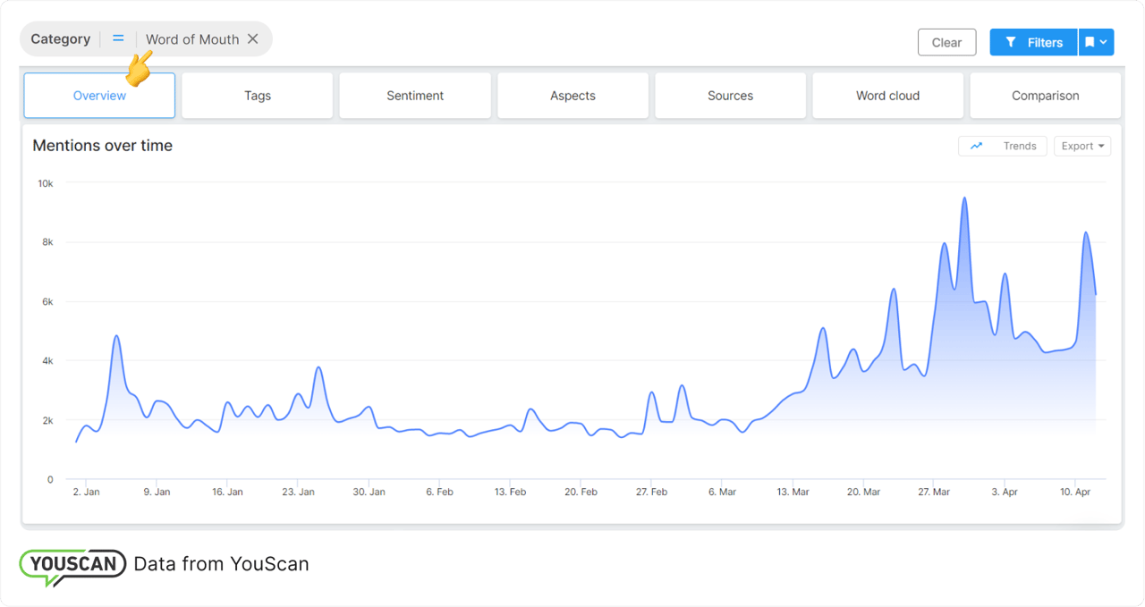Click the YouScan logo
Image resolution: width=1145 pixels, height=607 pixels.
tap(72, 565)
